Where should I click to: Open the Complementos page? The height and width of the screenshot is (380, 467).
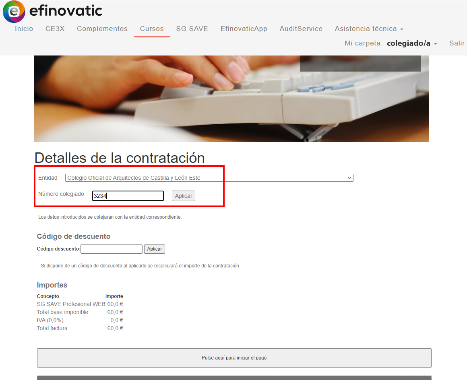pos(102,29)
